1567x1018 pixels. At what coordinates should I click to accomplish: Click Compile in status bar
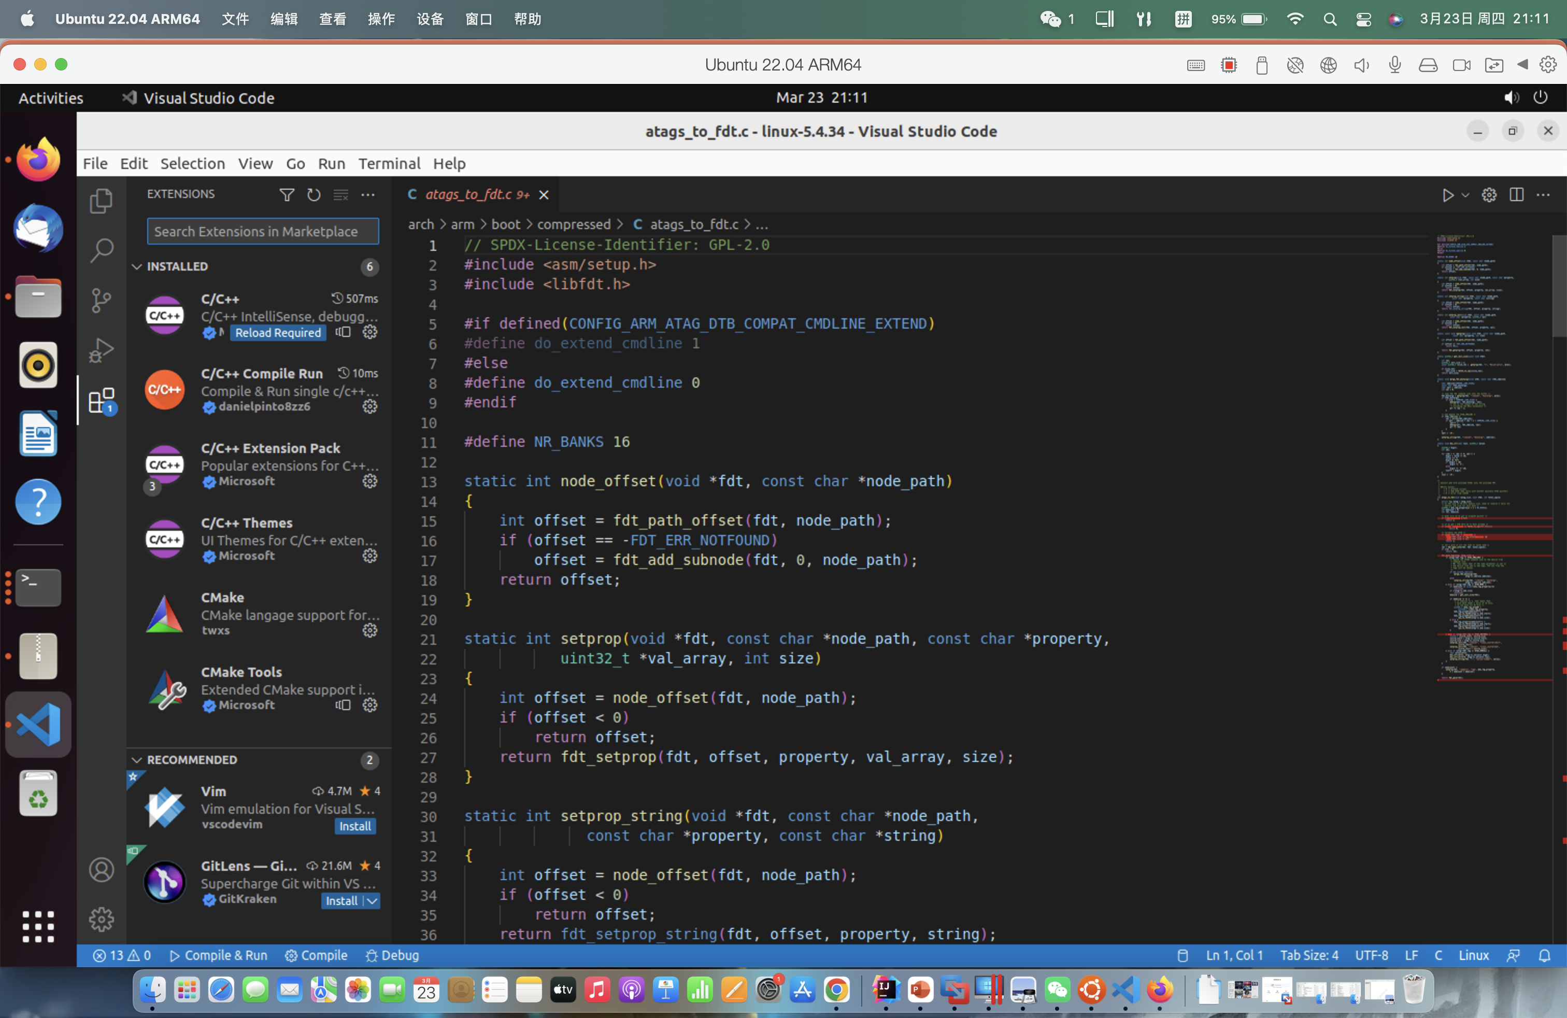(316, 955)
